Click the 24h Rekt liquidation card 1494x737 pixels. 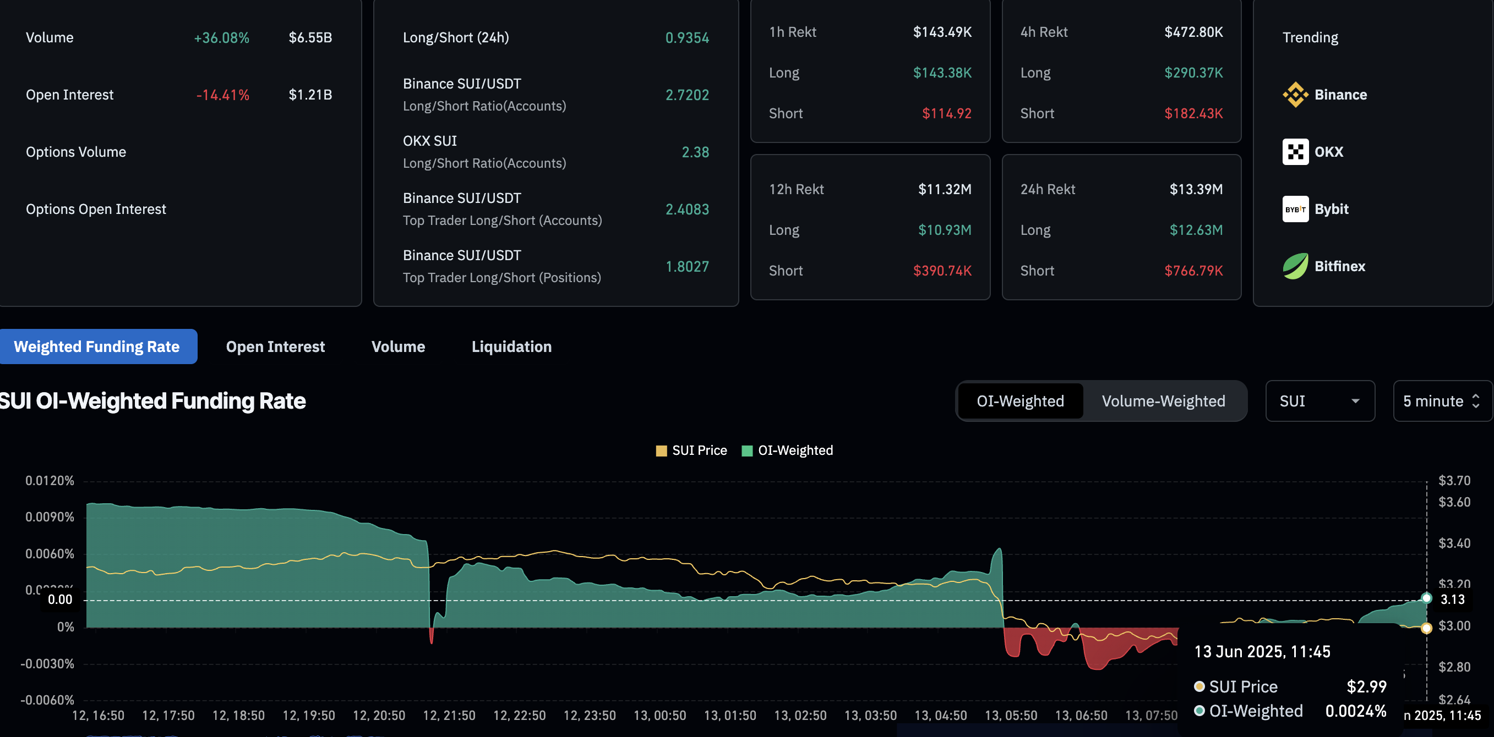click(1121, 227)
